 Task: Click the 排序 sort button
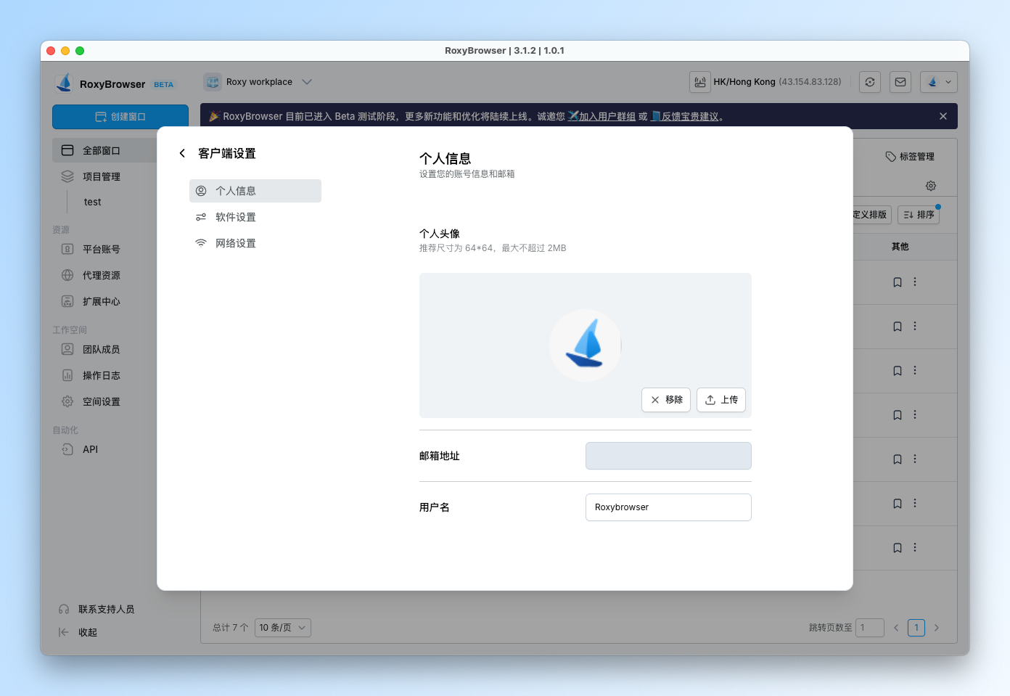919,215
